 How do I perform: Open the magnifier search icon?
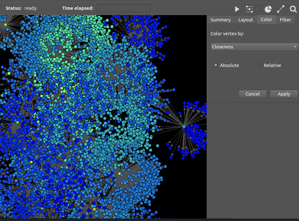click(x=293, y=9)
